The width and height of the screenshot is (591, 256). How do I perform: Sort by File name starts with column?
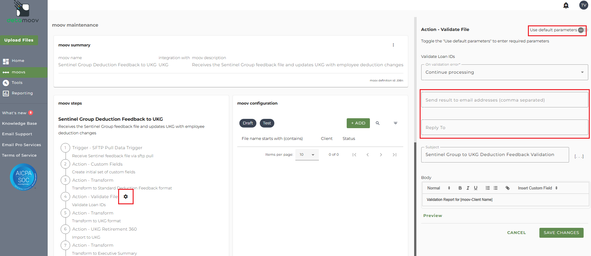(272, 139)
